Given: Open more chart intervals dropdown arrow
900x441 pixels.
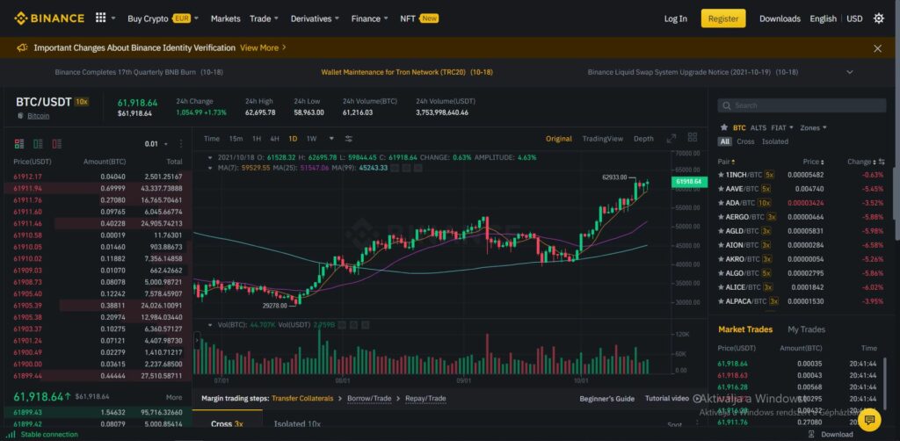Looking at the screenshot, I should [331, 138].
